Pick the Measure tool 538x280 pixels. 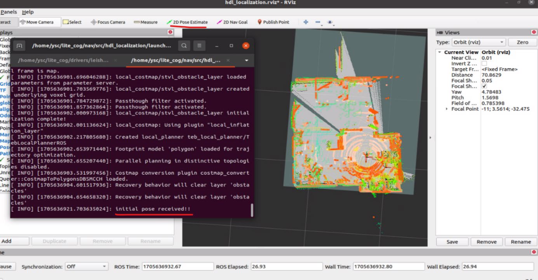[x=146, y=22]
